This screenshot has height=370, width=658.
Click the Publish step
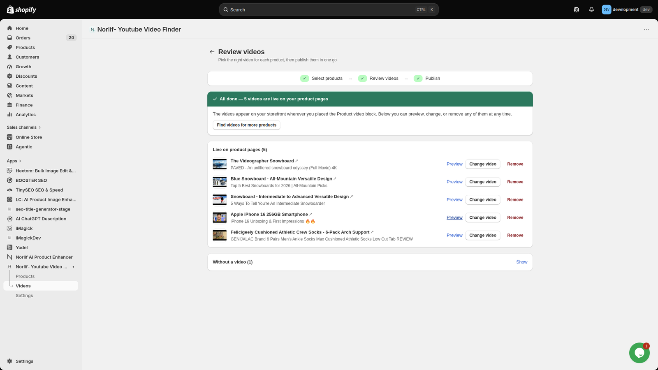[x=427, y=79]
